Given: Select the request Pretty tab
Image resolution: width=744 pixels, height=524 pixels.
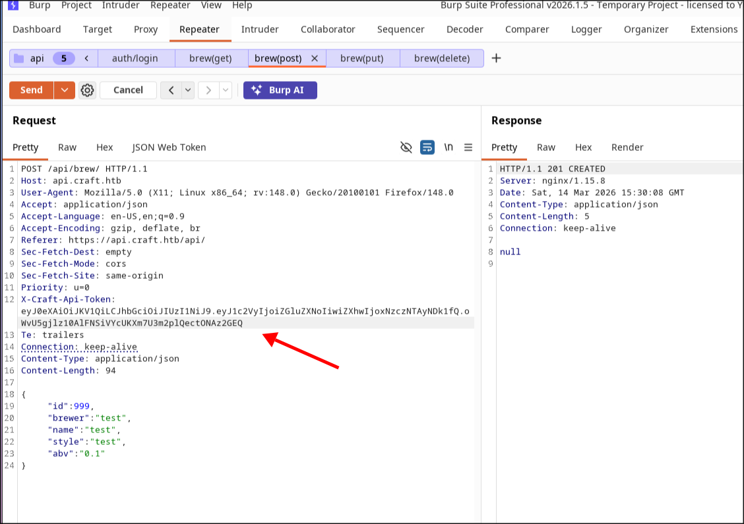Looking at the screenshot, I should (26, 148).
